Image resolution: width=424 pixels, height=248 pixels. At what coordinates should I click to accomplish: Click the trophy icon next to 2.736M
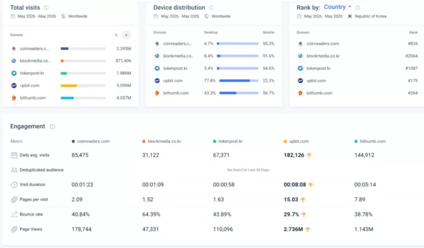coord(308,229)
